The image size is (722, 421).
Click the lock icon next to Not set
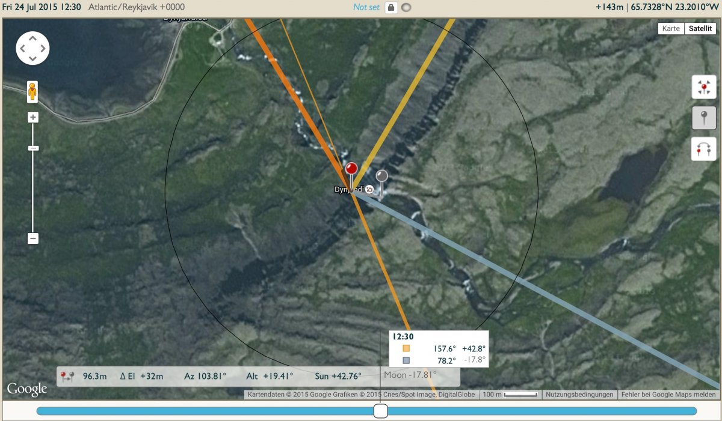[x=391, y=8]
